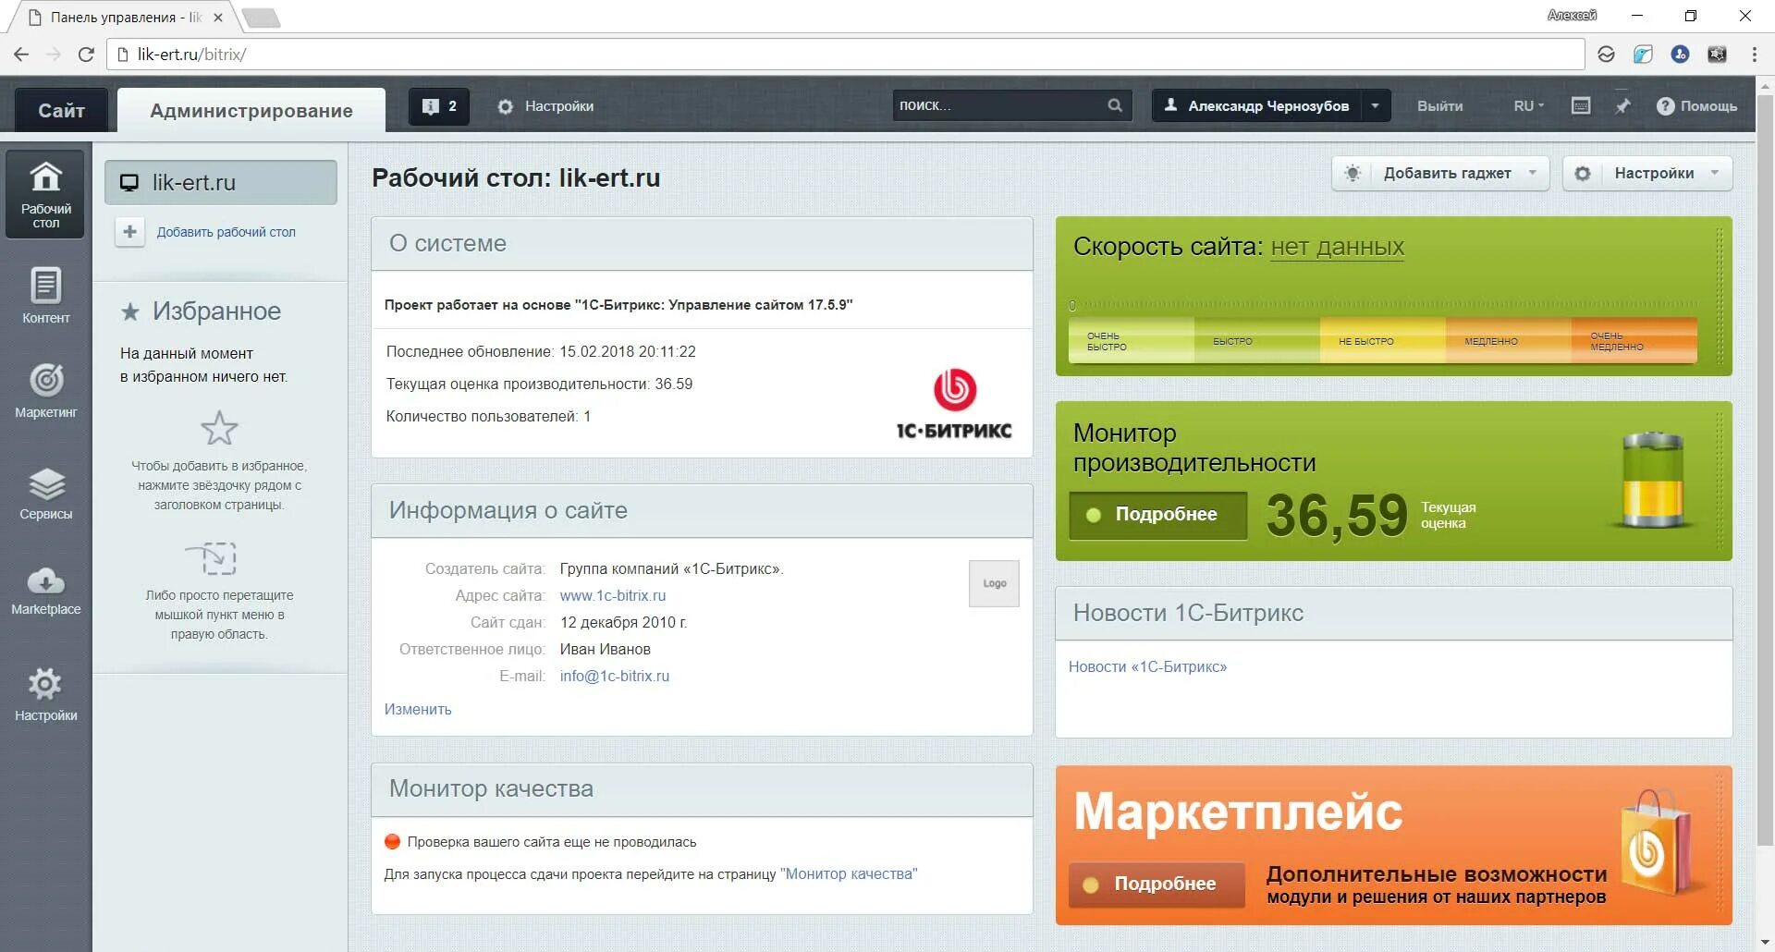Image resolution: width=1775 pixels, height=952 pixels.
Task: Click the О системе gadget header
Action: point(702,244)
